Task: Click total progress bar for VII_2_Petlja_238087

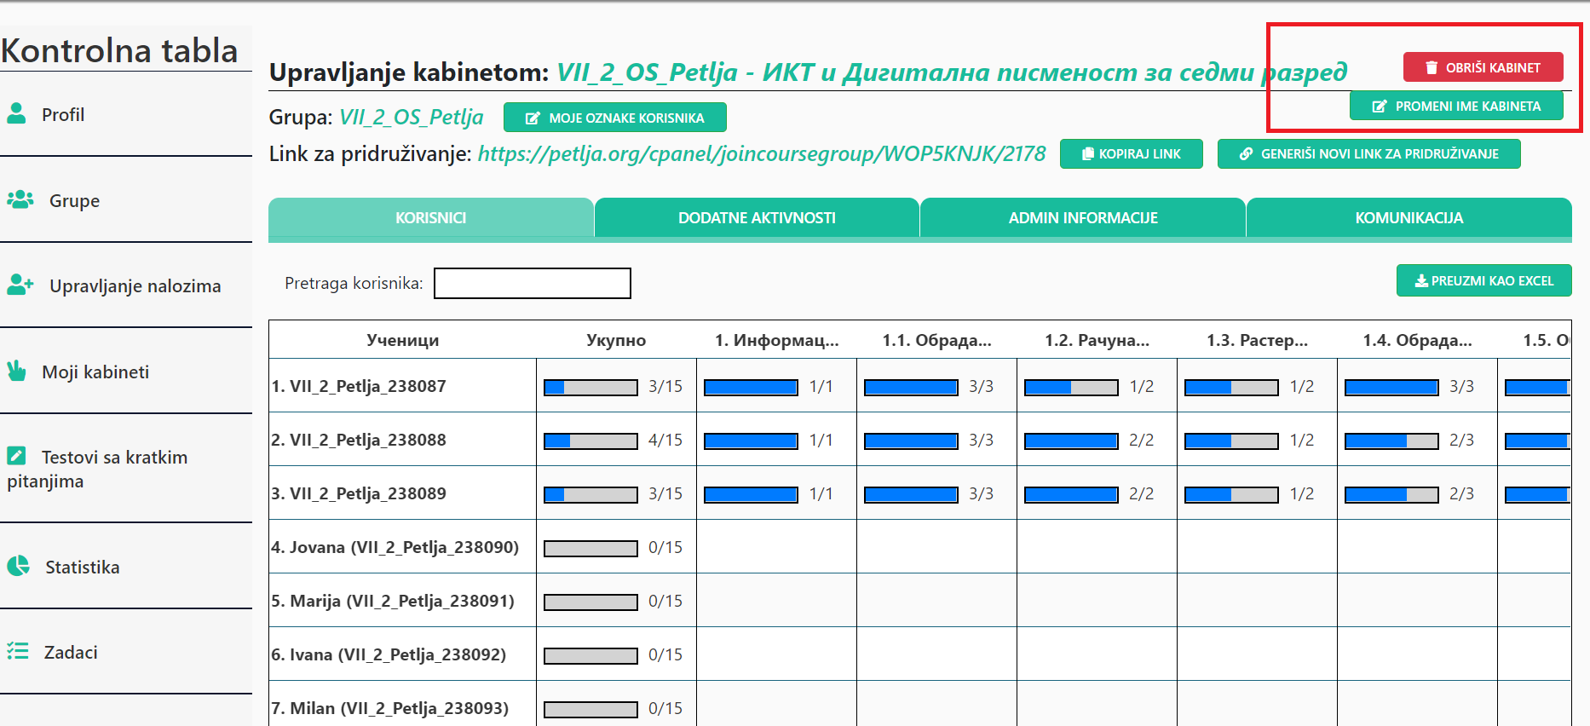Action: tap(590, 387)
